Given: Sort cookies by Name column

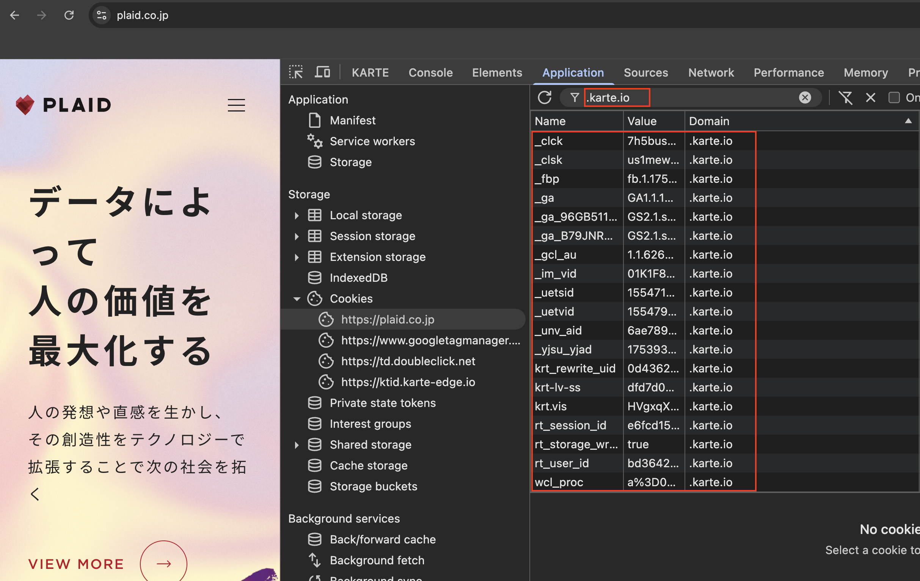Looking at the screenshot, I should click(576, 121).
